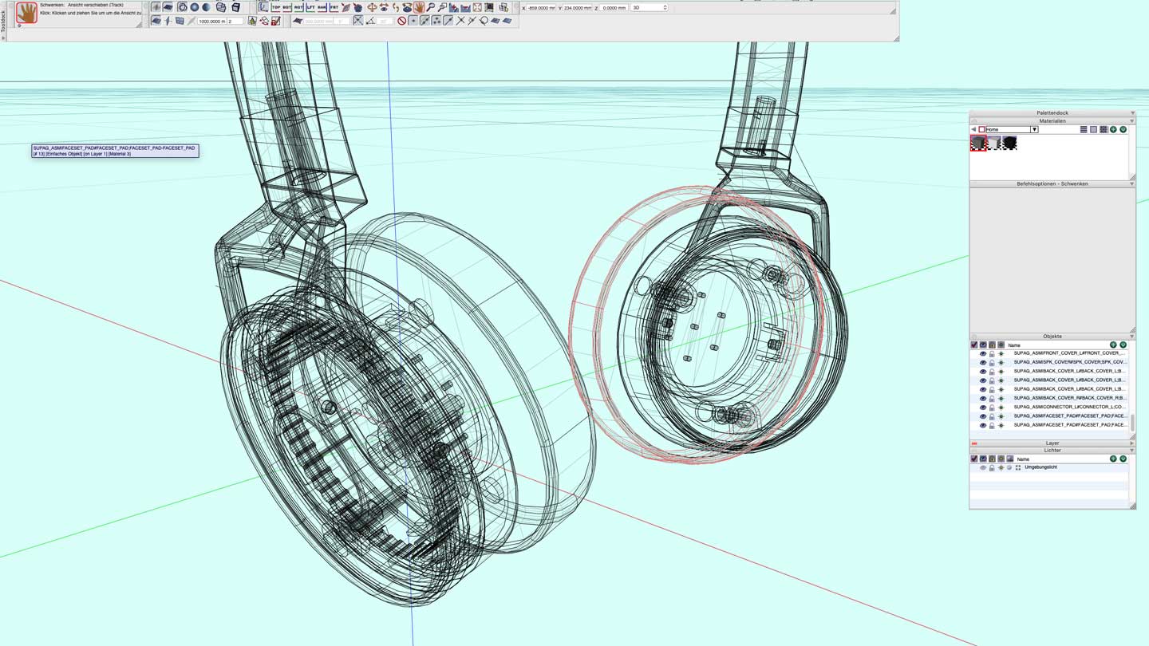Open the 3D view mode dropdown
The height and width of the screenshot is (646, 1149).
coord(650,7)
